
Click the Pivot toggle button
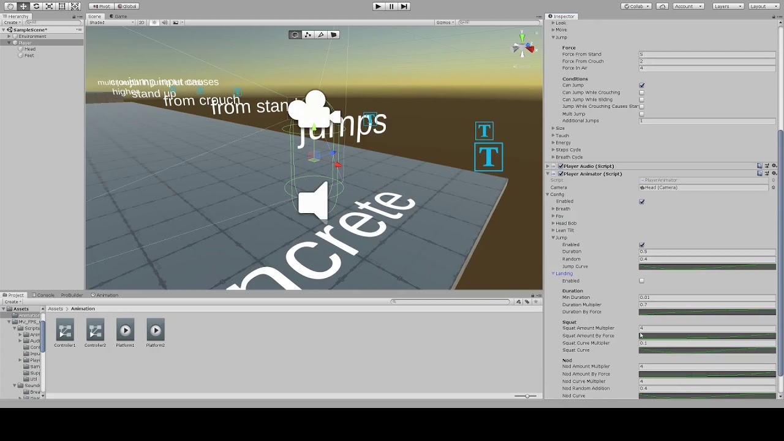(x=100, y=6)
